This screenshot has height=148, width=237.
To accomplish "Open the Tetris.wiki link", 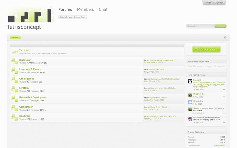I will (25, 50).
